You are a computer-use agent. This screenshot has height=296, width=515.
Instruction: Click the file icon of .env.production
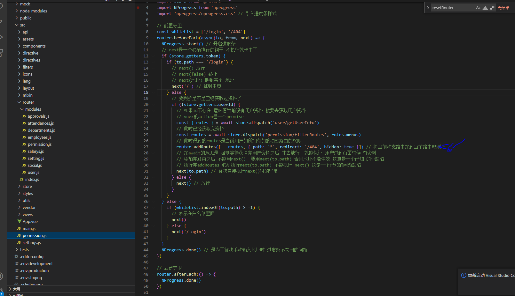pos(17,270)
